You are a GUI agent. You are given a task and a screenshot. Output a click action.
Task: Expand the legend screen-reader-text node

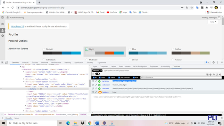point(24,72)
